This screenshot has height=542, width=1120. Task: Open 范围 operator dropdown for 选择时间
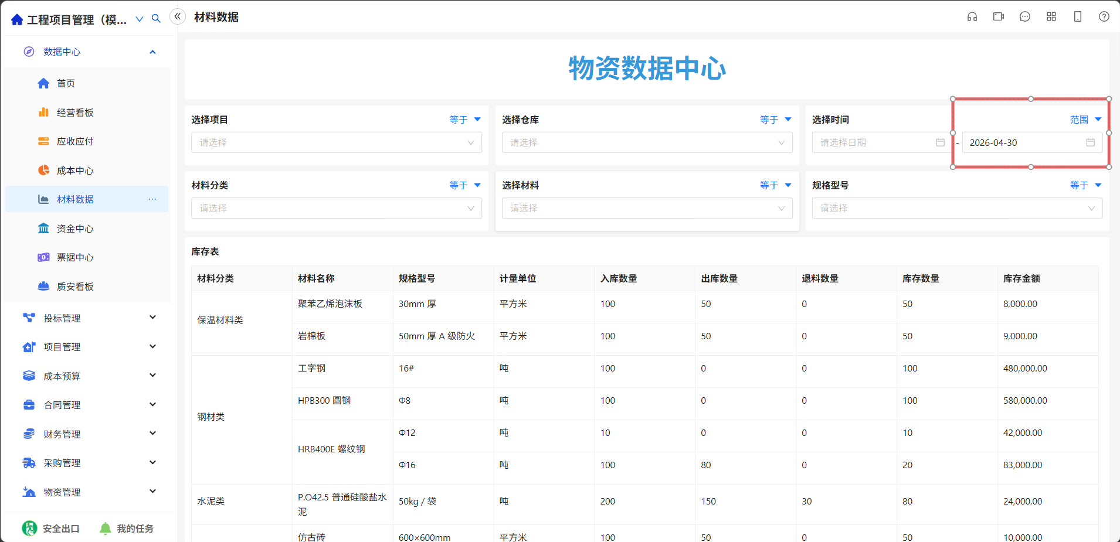coord(1085,120)
